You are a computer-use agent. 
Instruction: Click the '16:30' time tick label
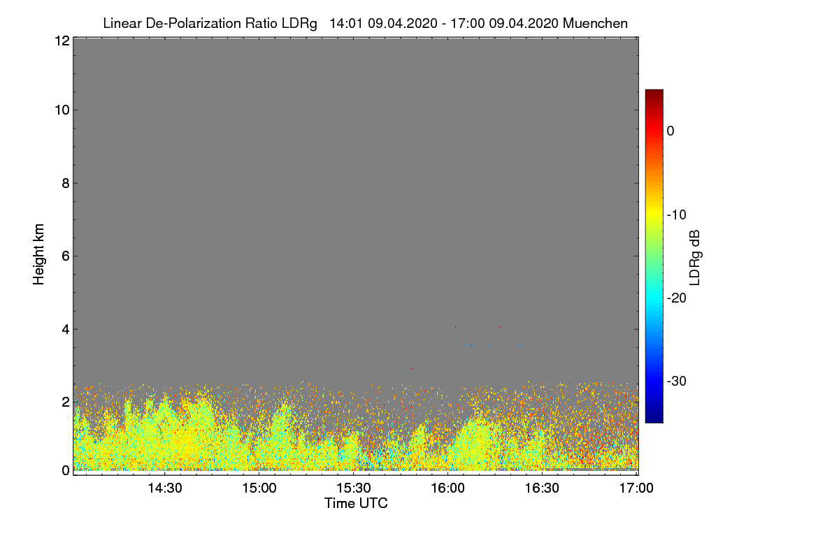[542, 488]
